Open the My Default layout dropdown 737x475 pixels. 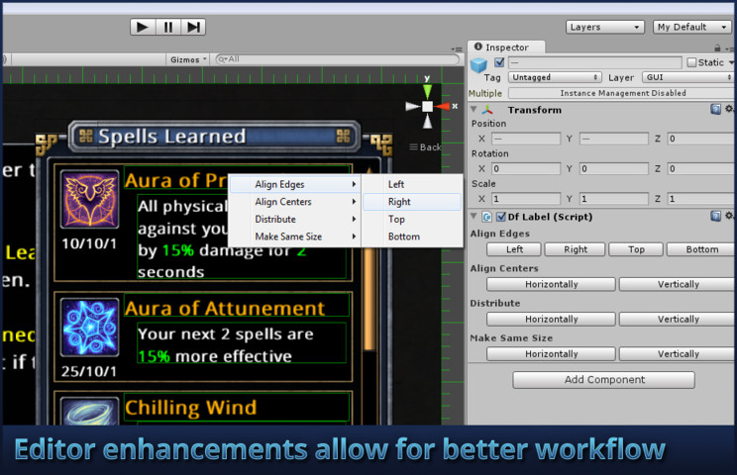click(691, 28)
